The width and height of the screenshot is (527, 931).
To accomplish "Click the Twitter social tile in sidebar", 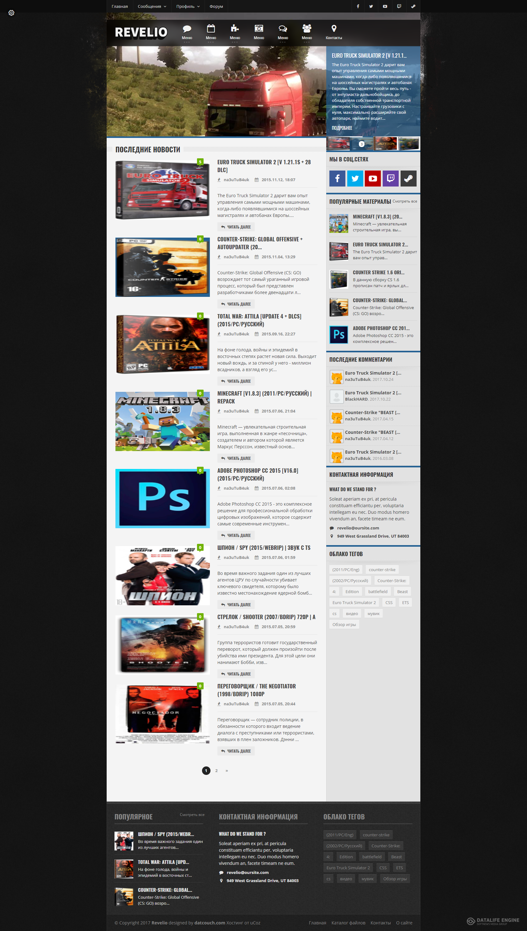I will click(355, 178).
